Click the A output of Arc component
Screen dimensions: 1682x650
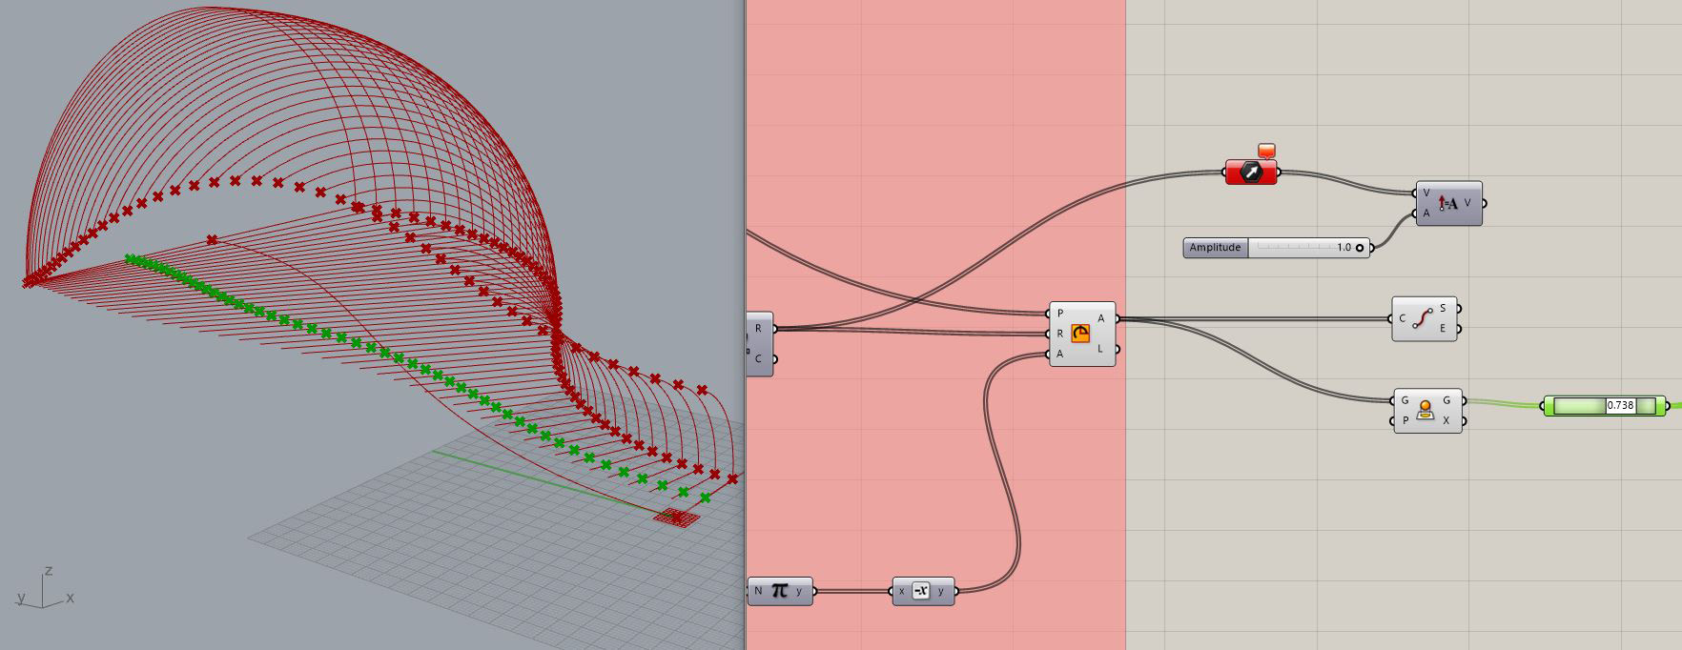pyautogui.click(x=1100, y=318)
